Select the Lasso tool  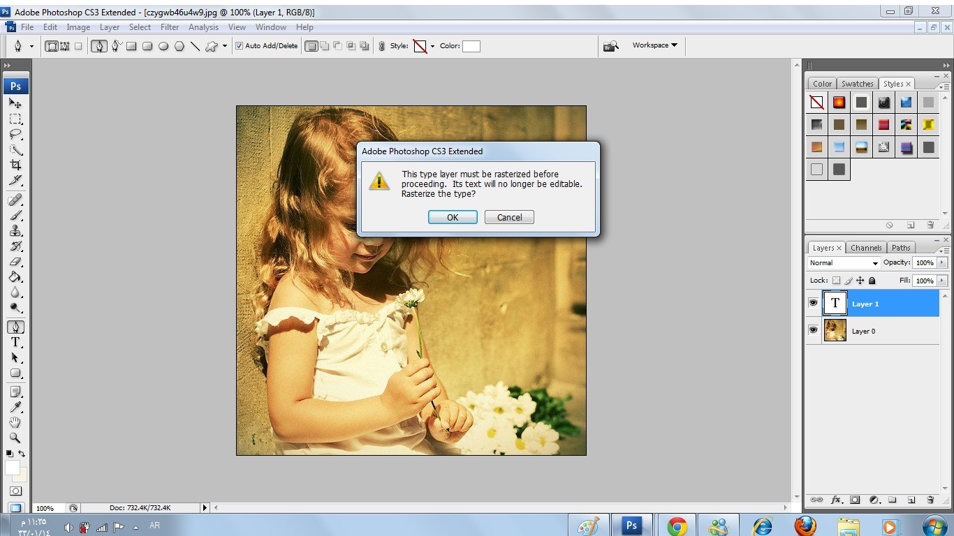pos(15,135)
